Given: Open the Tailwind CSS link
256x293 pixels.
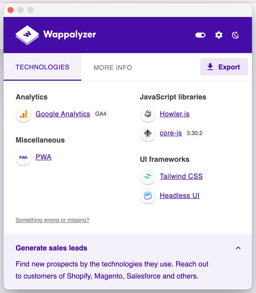Looking at the screenshot, I should pyautogui.click(x=181, y=176).
